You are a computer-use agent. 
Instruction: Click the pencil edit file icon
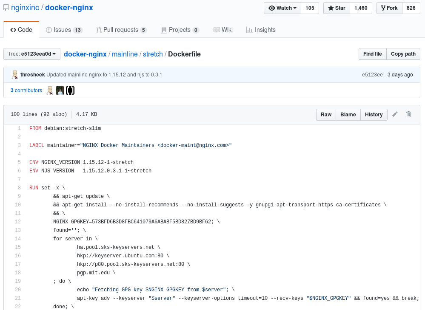pyautogui.click(x=395, y=115)
